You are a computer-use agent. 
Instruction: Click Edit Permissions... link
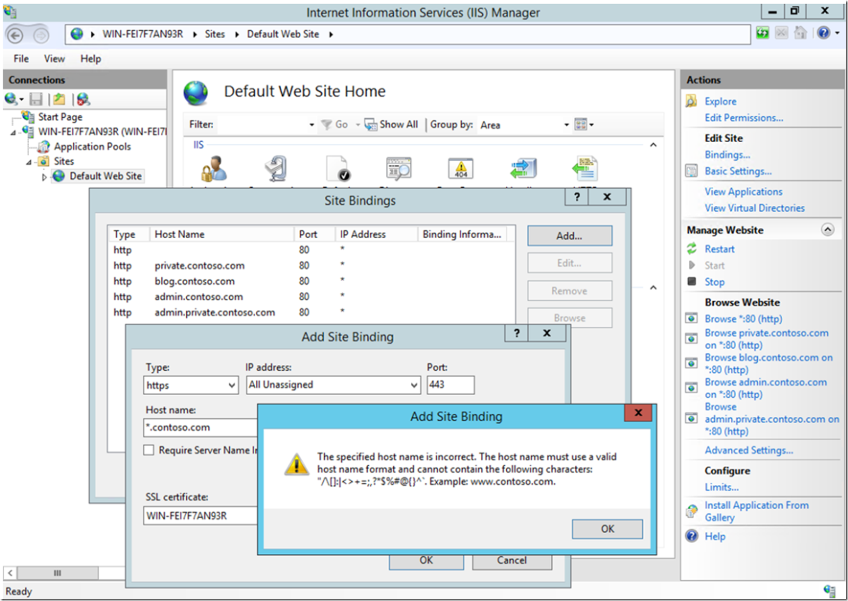click(x=743, y=118)
